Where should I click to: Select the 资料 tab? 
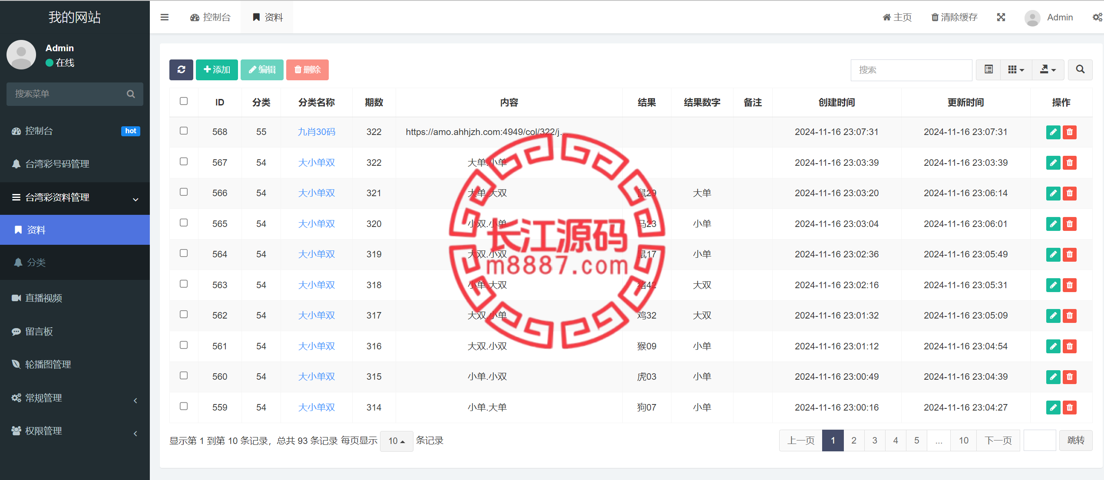pyautogui.click(x=267, y=17)
